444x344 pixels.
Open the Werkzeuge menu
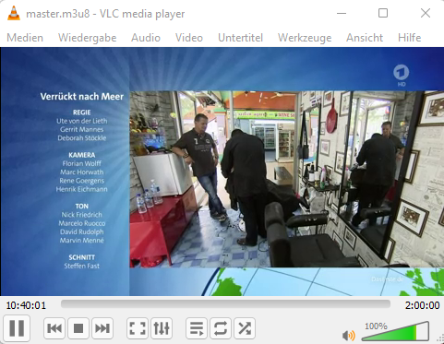tap(305, 38)
